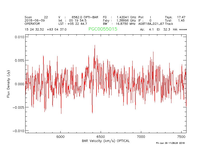Click the 7000 x-axis tick label

pos(141,137)
